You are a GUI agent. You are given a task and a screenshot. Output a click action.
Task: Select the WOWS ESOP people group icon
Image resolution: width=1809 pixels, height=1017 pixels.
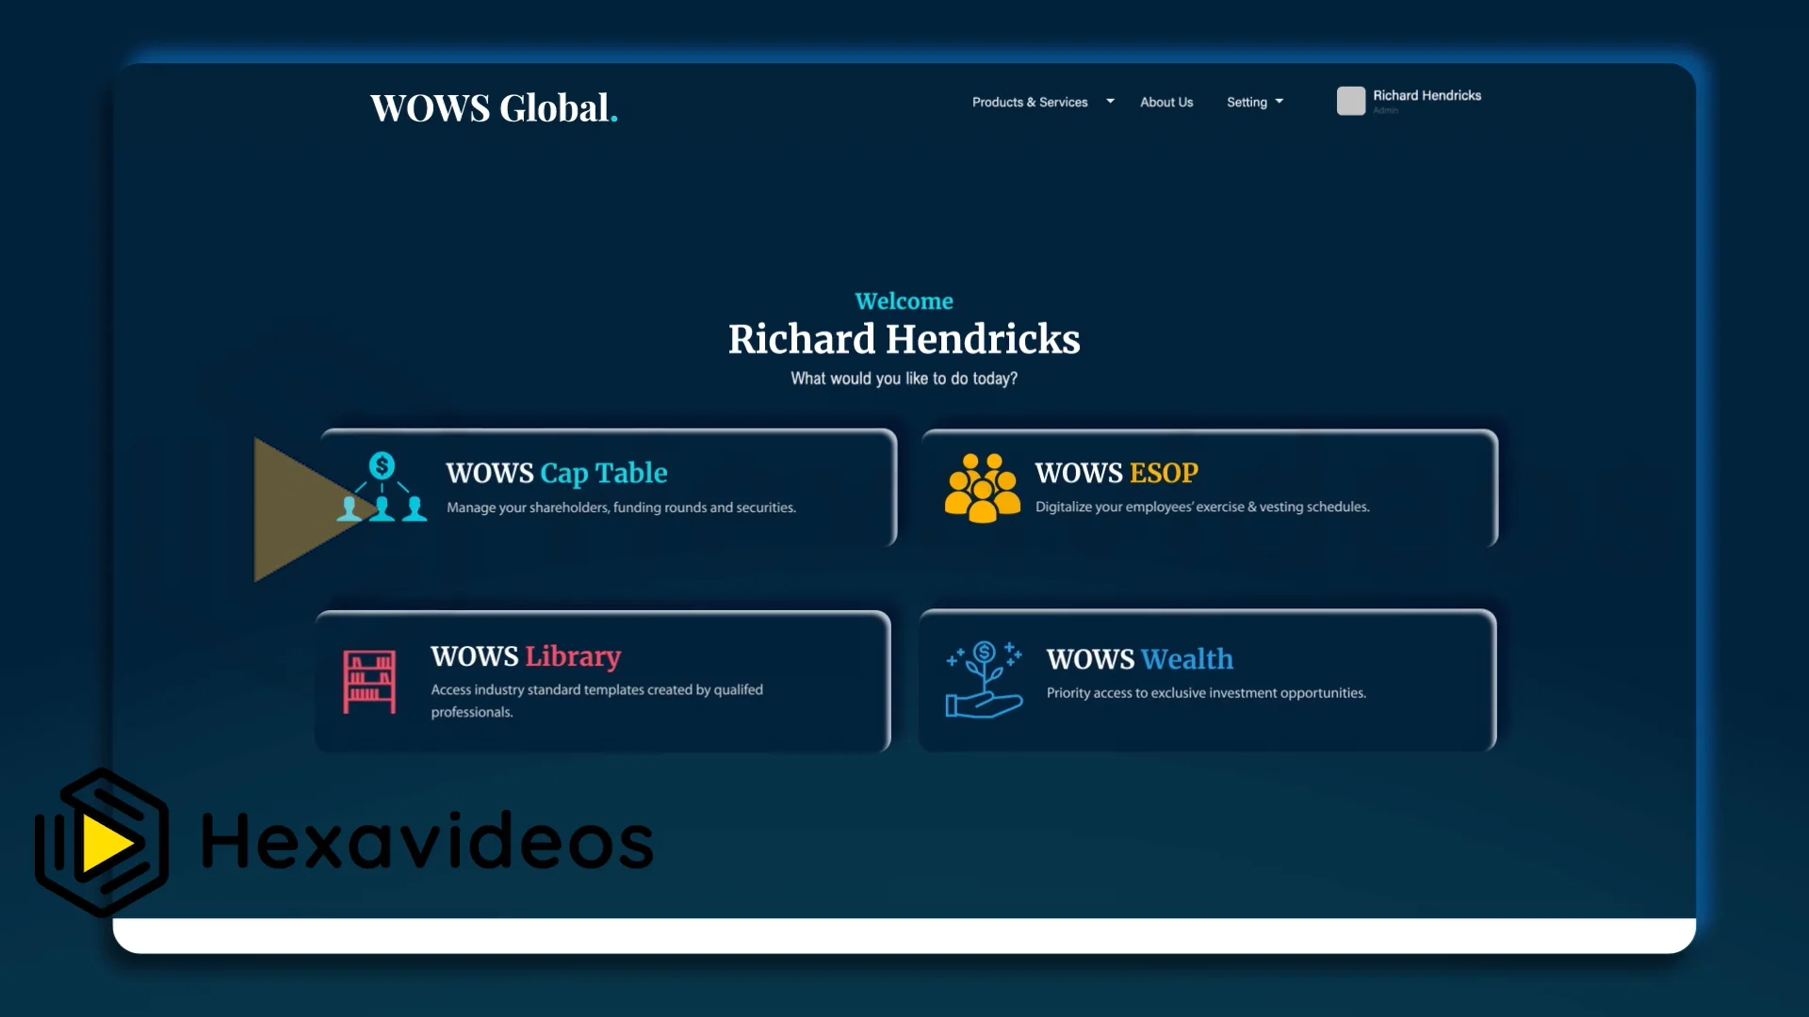[981, 488]
